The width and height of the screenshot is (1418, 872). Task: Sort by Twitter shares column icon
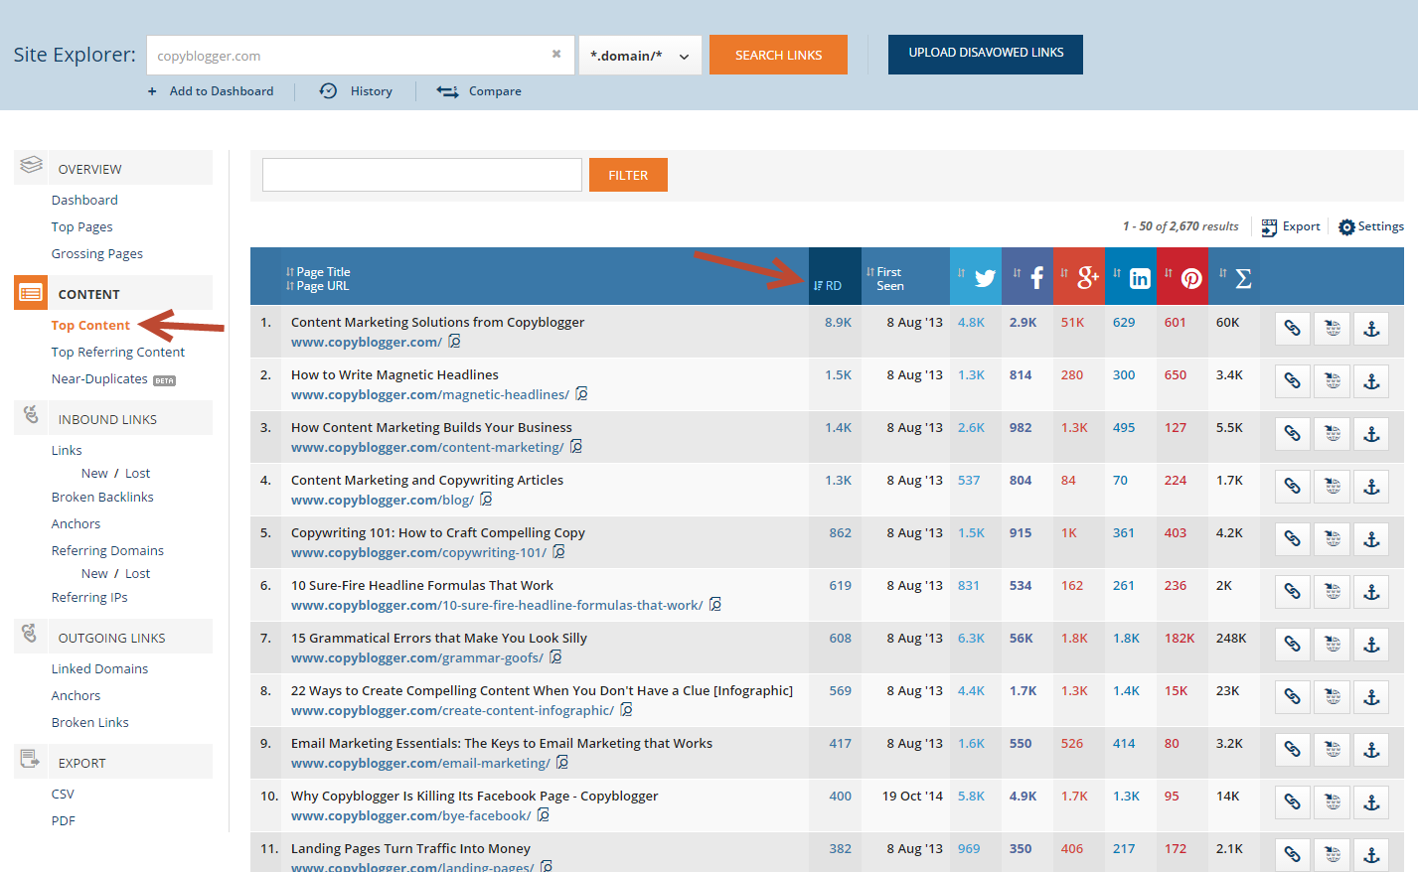pos(985,278)
